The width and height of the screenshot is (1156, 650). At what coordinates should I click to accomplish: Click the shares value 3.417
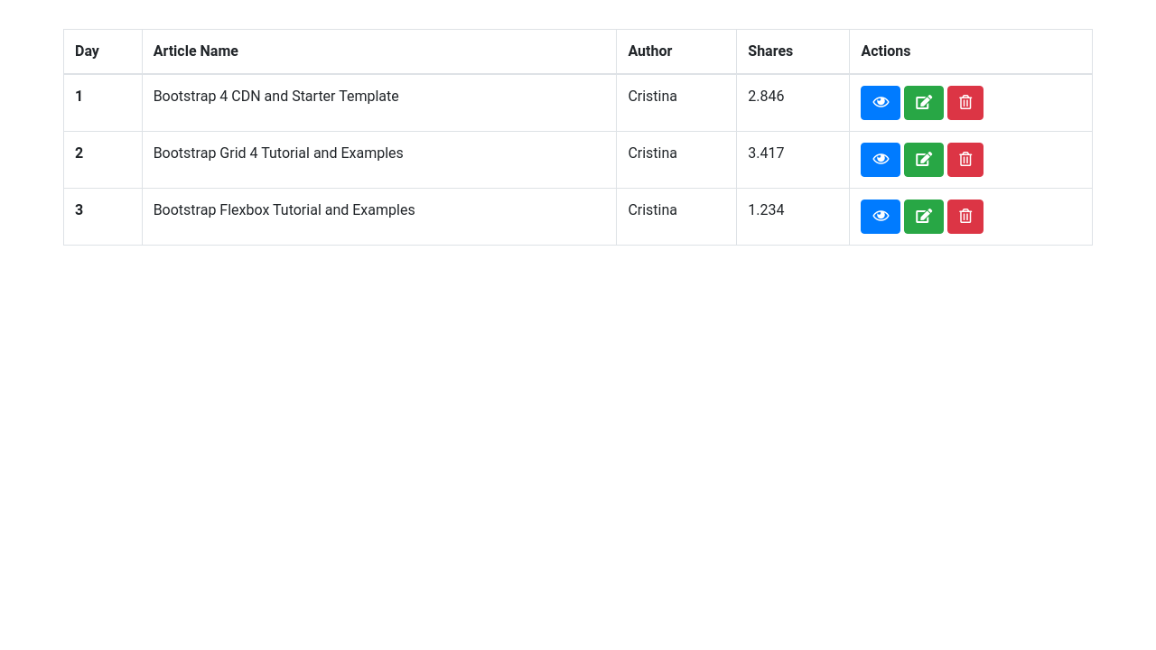pos(766,153)
